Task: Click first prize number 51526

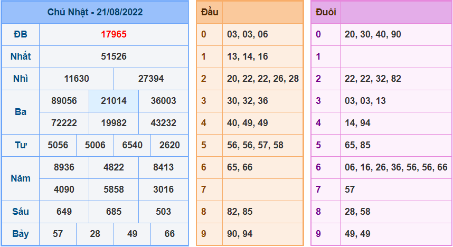Action: coord(114,56)
